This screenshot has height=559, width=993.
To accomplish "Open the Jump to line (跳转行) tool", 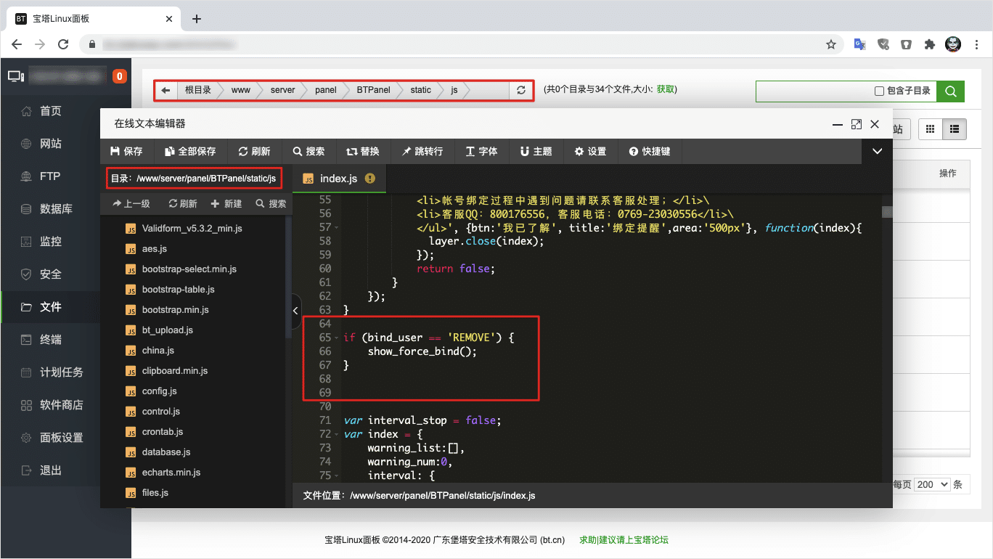I will click(422, 151).
